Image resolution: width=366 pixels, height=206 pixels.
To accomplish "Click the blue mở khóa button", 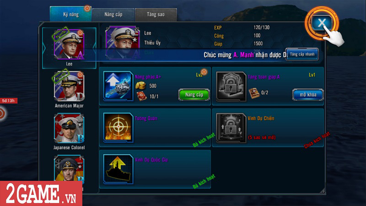I will point(308,95).
